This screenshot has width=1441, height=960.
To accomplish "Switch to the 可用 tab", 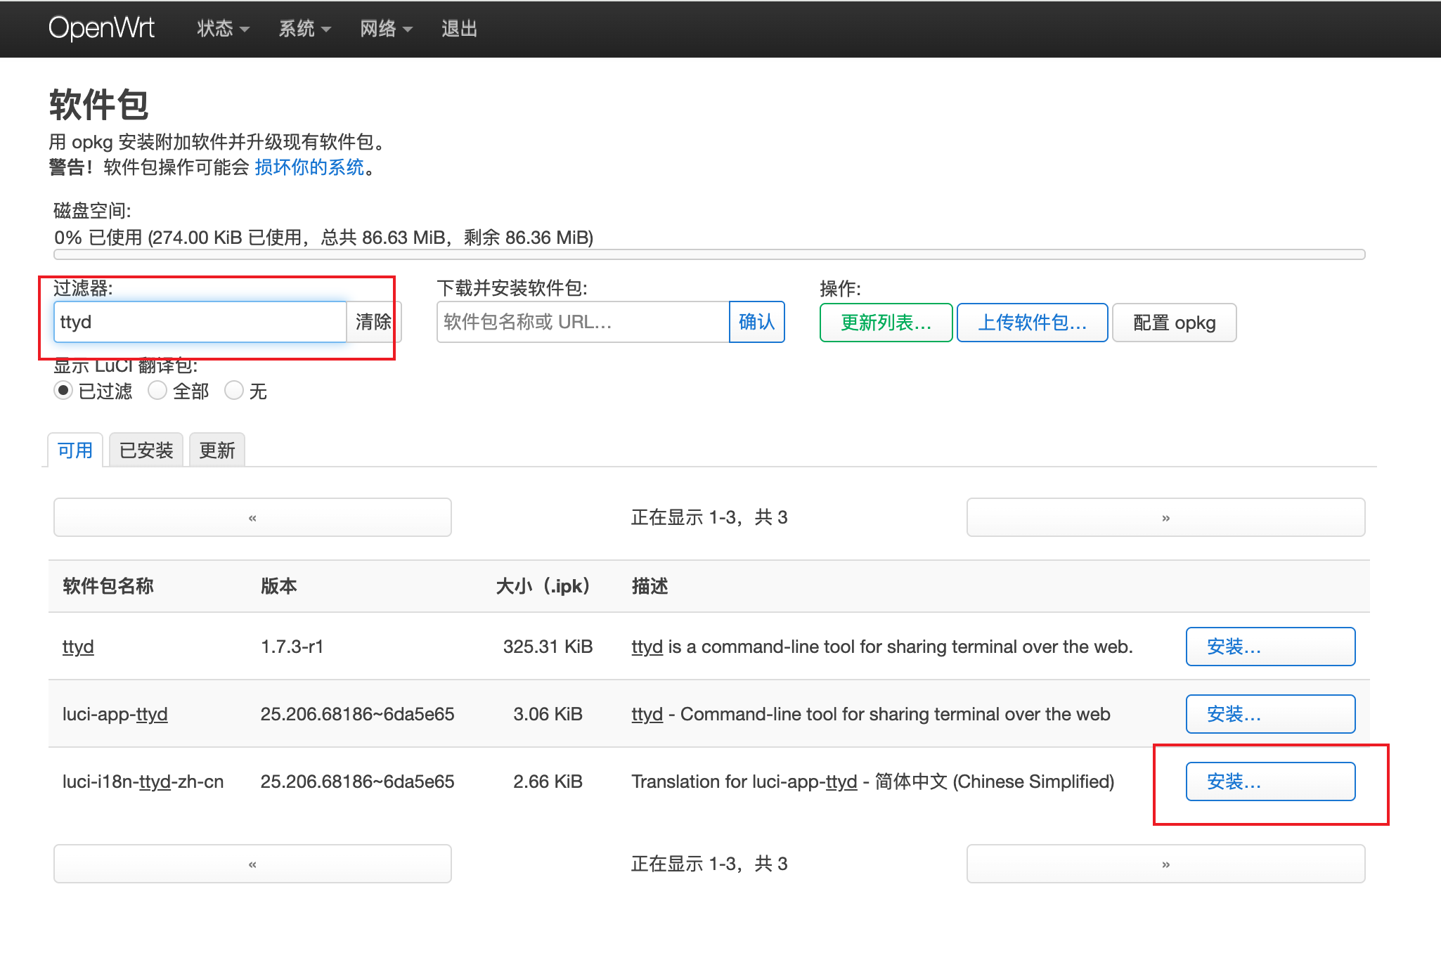I will pos(75,450).
